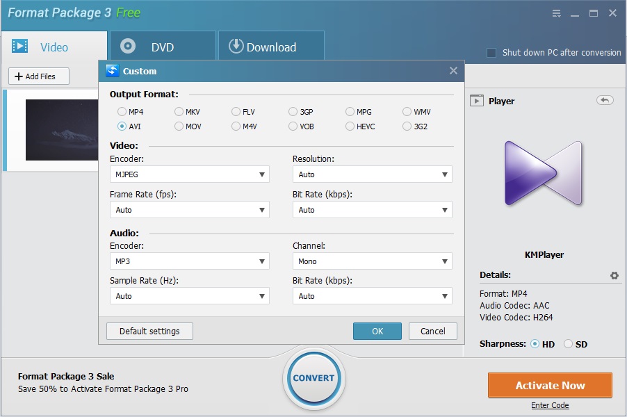Open the video Bit Rate dropdown
Viewport: 627px width, 417px height.
373,210
